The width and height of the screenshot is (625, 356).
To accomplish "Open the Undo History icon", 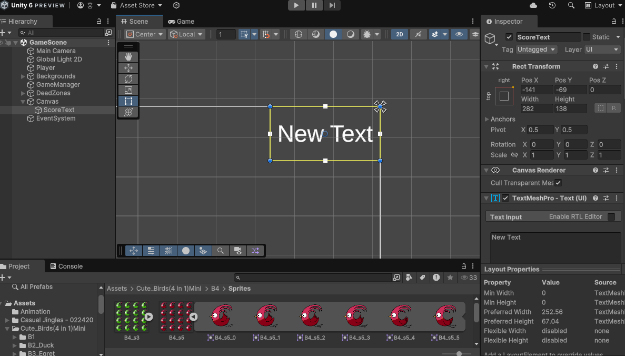I will [x=552, y=6].
